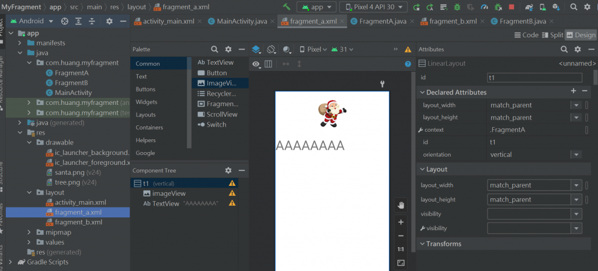Minimize the Palette panel
598x271 pixels.
click(x=241, y=49)
